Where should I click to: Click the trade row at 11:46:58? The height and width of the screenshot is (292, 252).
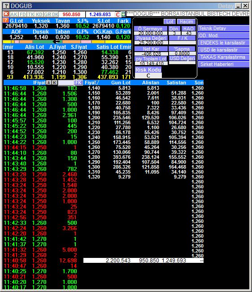tap(40, 88)
